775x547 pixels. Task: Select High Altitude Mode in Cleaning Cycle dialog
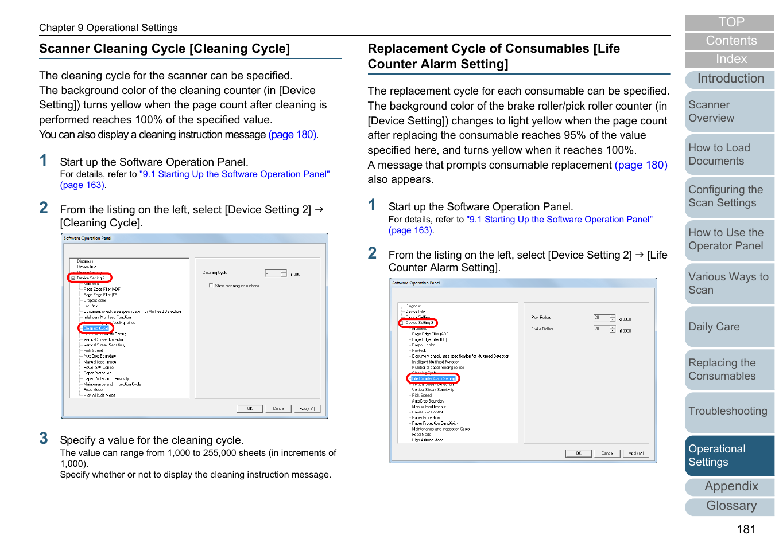[x=99, y=396]
